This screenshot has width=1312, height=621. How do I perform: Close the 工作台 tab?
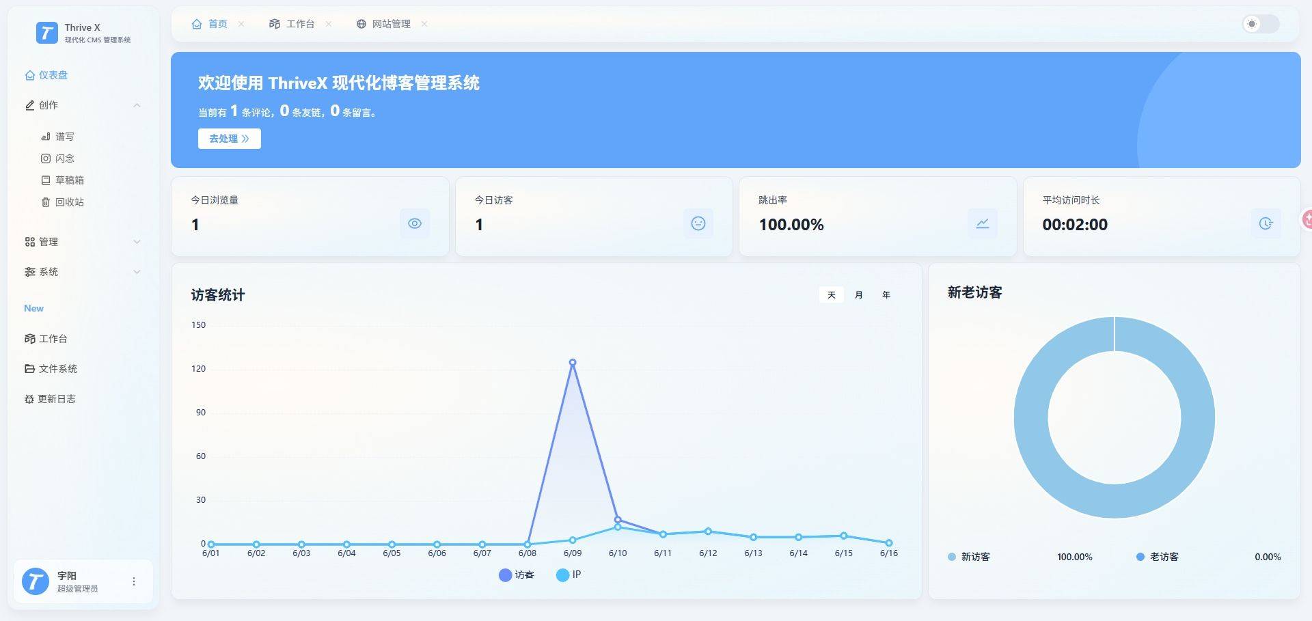point(329,24)
